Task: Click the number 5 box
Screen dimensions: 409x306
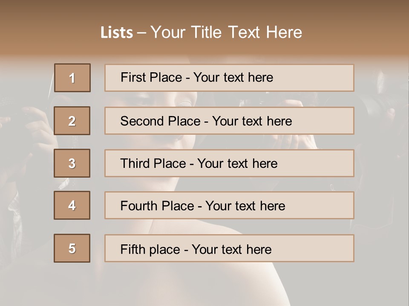Action: pos(72,248)
